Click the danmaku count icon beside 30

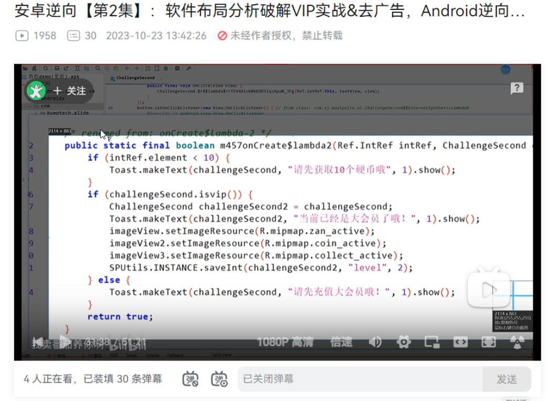point(73,35)
